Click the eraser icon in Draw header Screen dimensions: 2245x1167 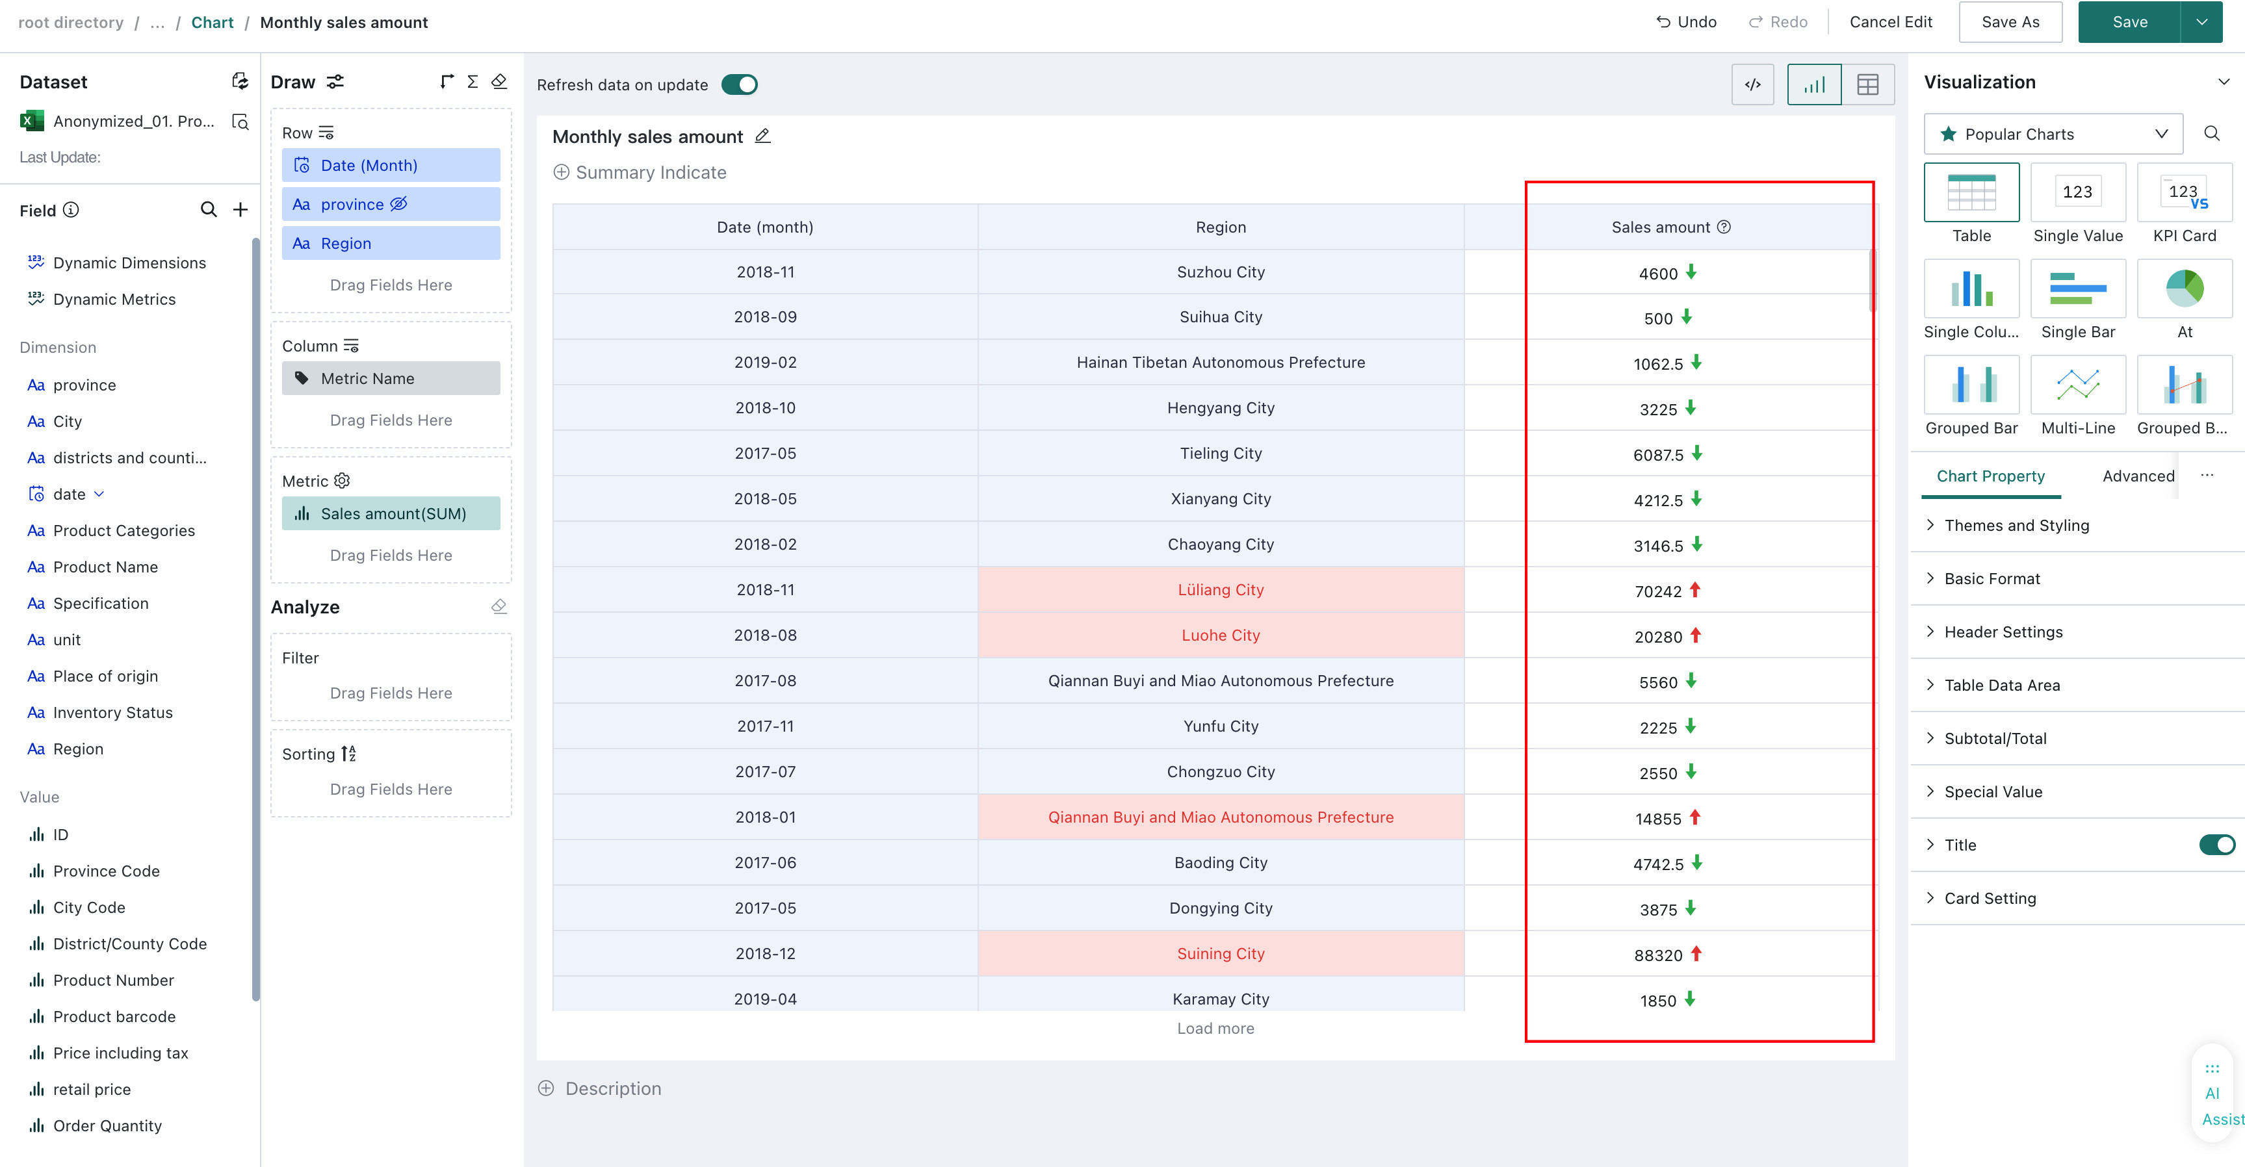point(499,81)
